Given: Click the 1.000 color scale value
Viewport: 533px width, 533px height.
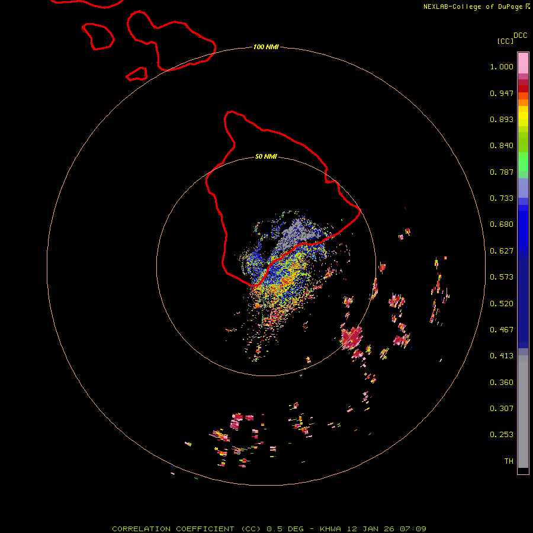Looking at the screenshot, I should pyautogui.click(x=502, y=66).
